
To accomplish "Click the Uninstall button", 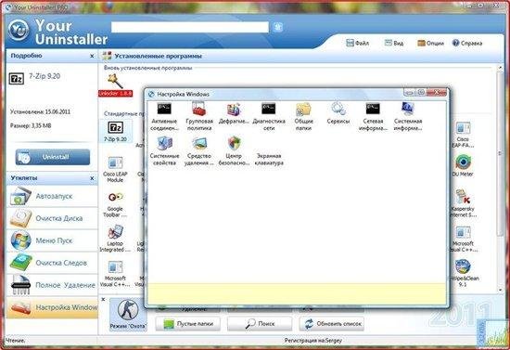I will pos(53,157).
